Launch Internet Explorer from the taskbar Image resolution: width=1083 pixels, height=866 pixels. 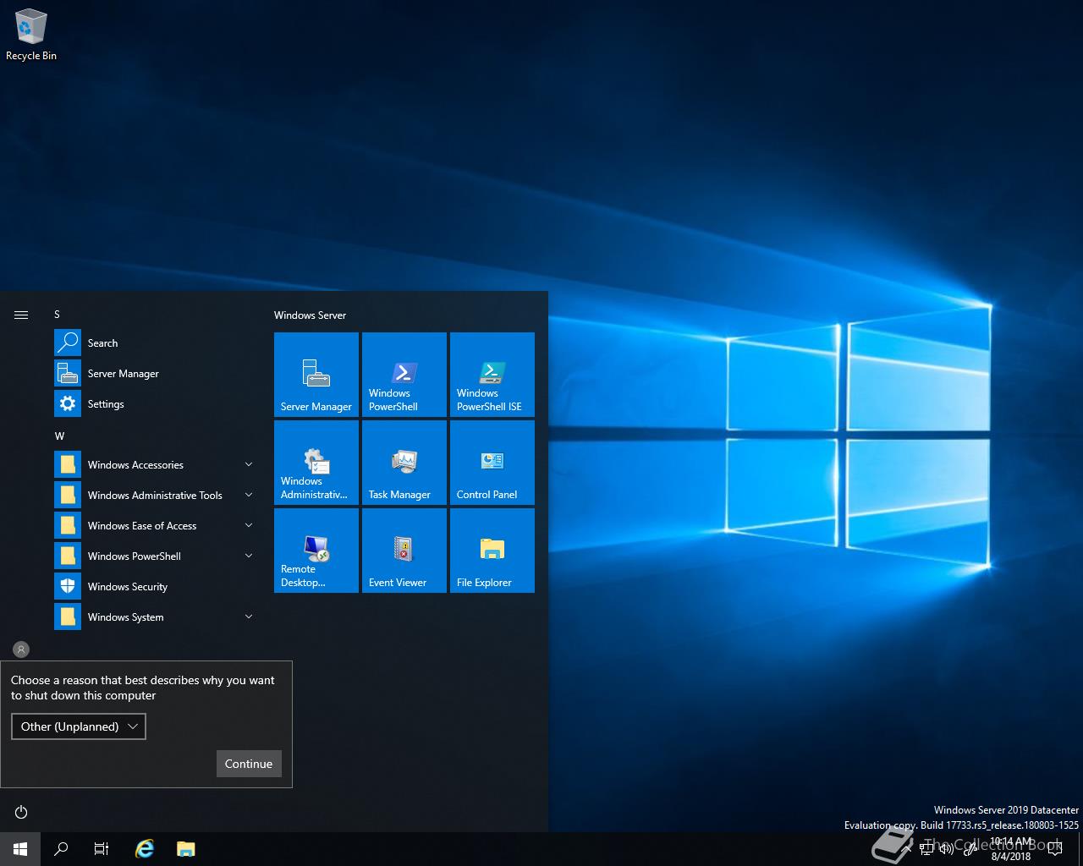(146, 849)
